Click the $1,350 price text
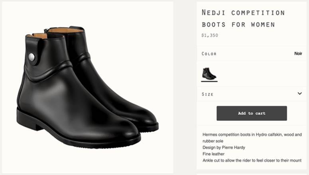309x175 pixels. [x=209, y=35]
